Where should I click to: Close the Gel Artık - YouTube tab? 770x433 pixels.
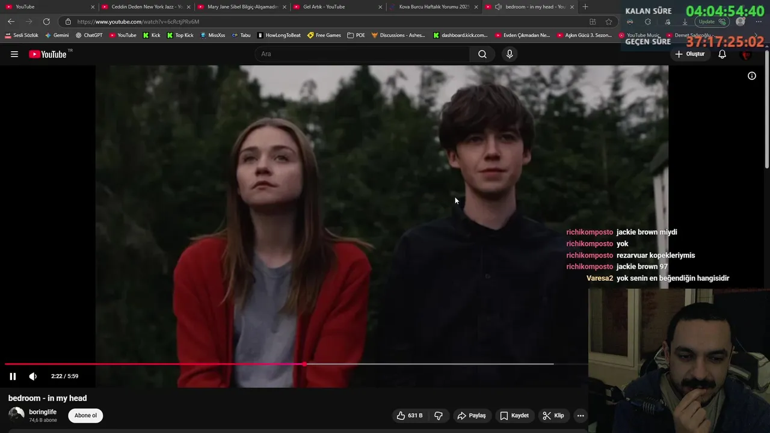[x=380, y=7]
